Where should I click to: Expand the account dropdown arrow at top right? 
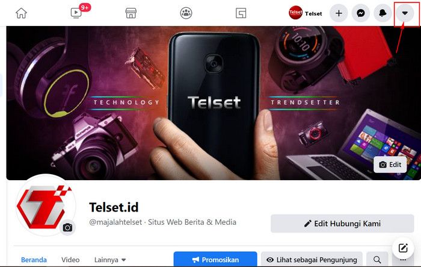coord(405,13)
